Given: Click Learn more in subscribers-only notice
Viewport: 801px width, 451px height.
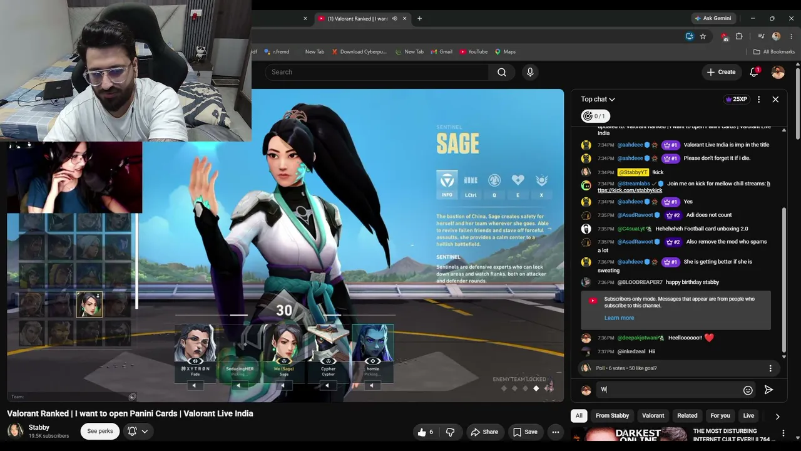Looking at the screenshot, I should pos(619,318).
